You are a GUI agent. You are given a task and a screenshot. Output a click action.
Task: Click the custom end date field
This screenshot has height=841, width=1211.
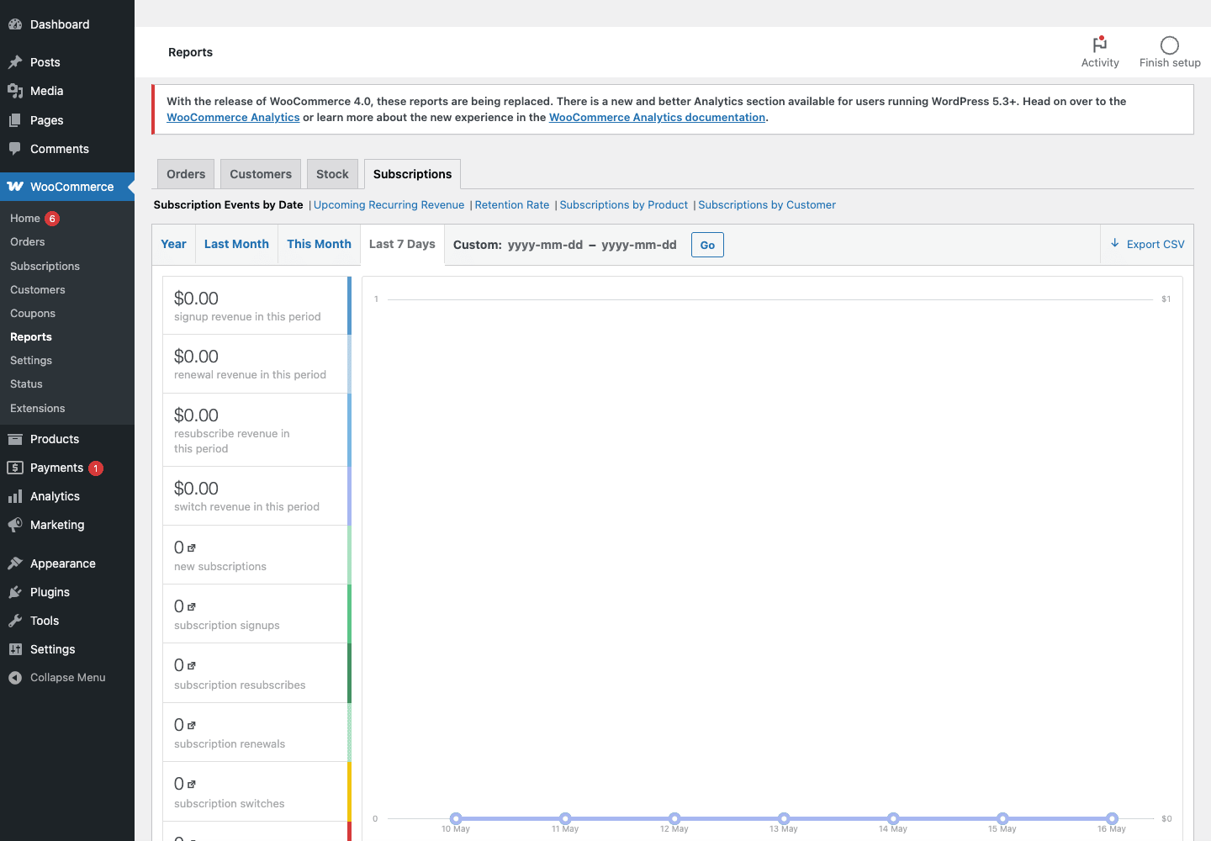(x=639, y=245)
